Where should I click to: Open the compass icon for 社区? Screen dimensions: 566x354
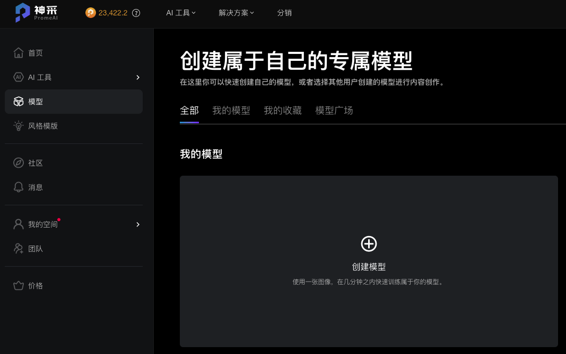19,163
